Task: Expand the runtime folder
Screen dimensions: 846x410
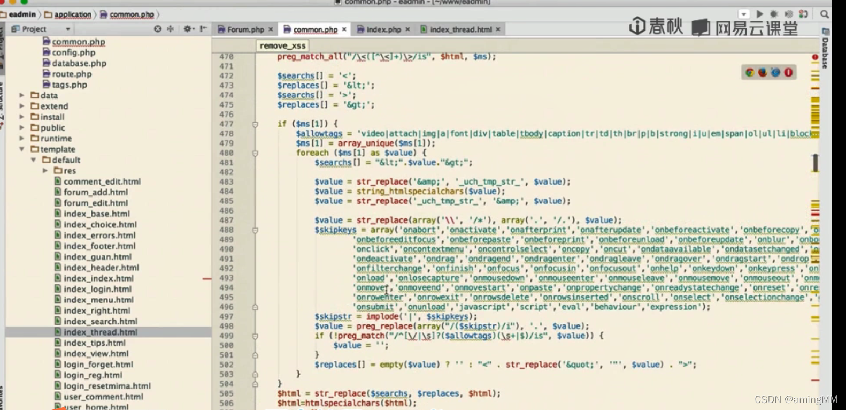Action: pyautogui.click(x=22, y=138)
